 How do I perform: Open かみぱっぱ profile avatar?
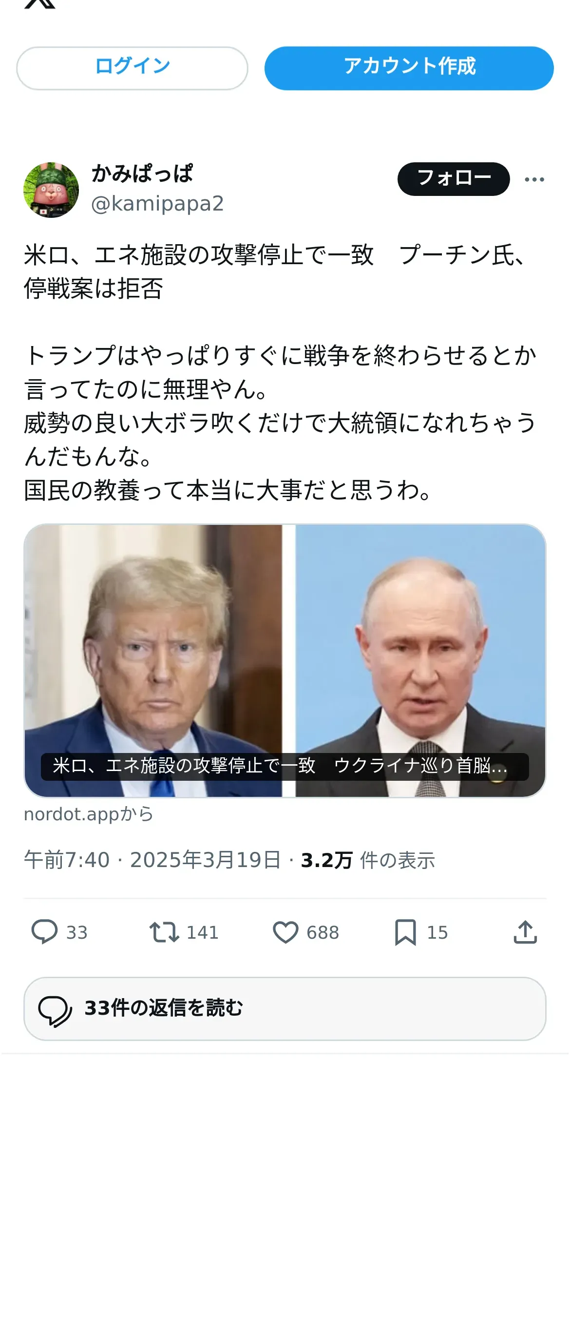pyautogui.click(x=51, y=190)
